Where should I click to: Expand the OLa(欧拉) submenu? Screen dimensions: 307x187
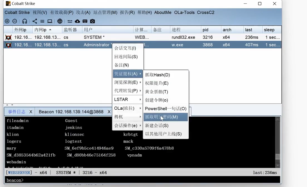click(x=128, y=108)
